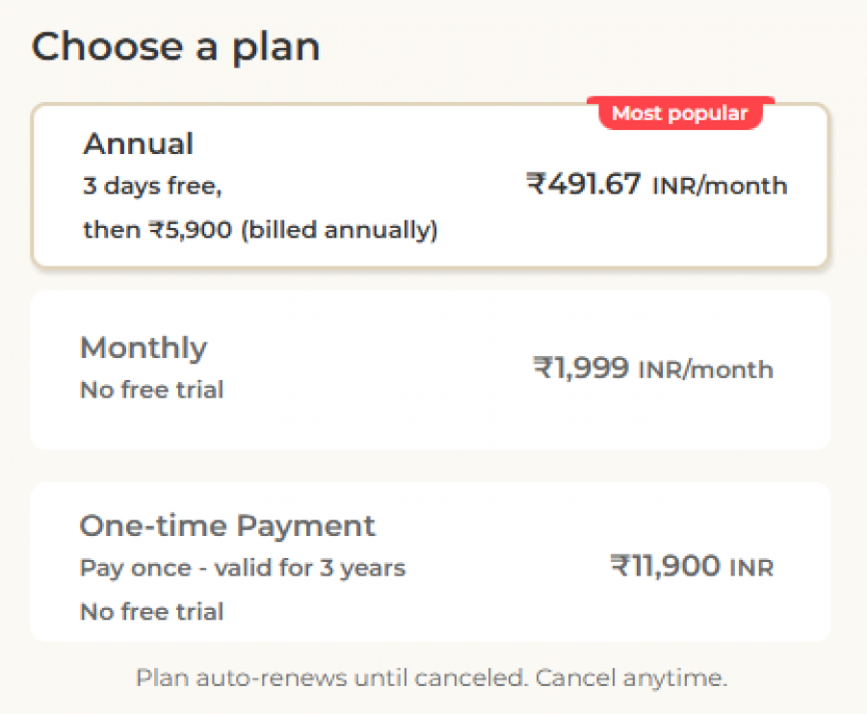
Task: Click No free trial under Monthly
Action: [x=151, y=390]
